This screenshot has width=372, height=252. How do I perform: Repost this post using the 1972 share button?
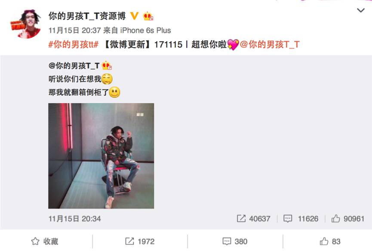140,241
